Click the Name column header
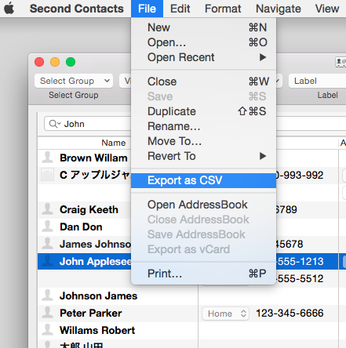Viewport: 346px width, 348px height. (x=114, y=143)
